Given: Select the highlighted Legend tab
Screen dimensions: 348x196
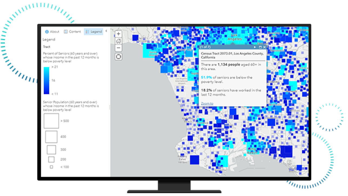Looking at the screenshot, I should (x=93, y=32).
